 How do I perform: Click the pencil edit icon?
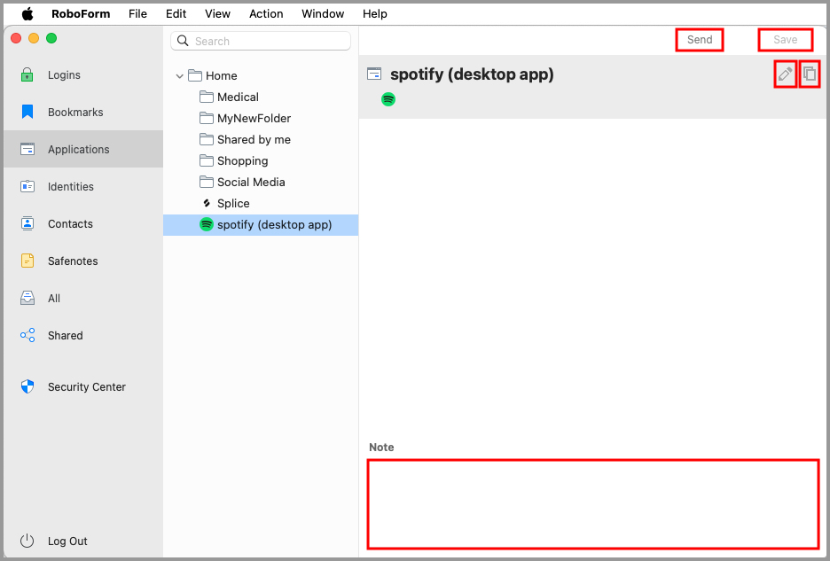point(785,74)
